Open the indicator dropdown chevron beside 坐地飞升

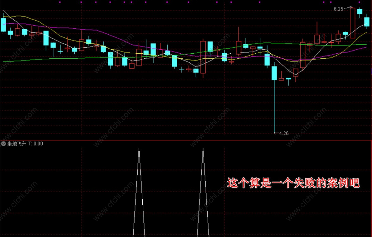click(x=3, y=144)
